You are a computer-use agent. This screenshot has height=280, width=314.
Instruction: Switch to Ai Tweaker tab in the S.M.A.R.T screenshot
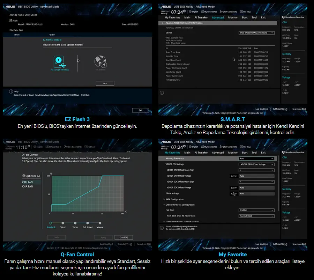[201, 17]
